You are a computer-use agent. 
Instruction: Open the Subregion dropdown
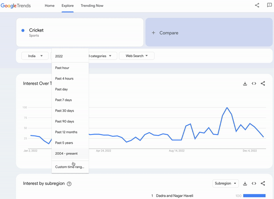226,183
